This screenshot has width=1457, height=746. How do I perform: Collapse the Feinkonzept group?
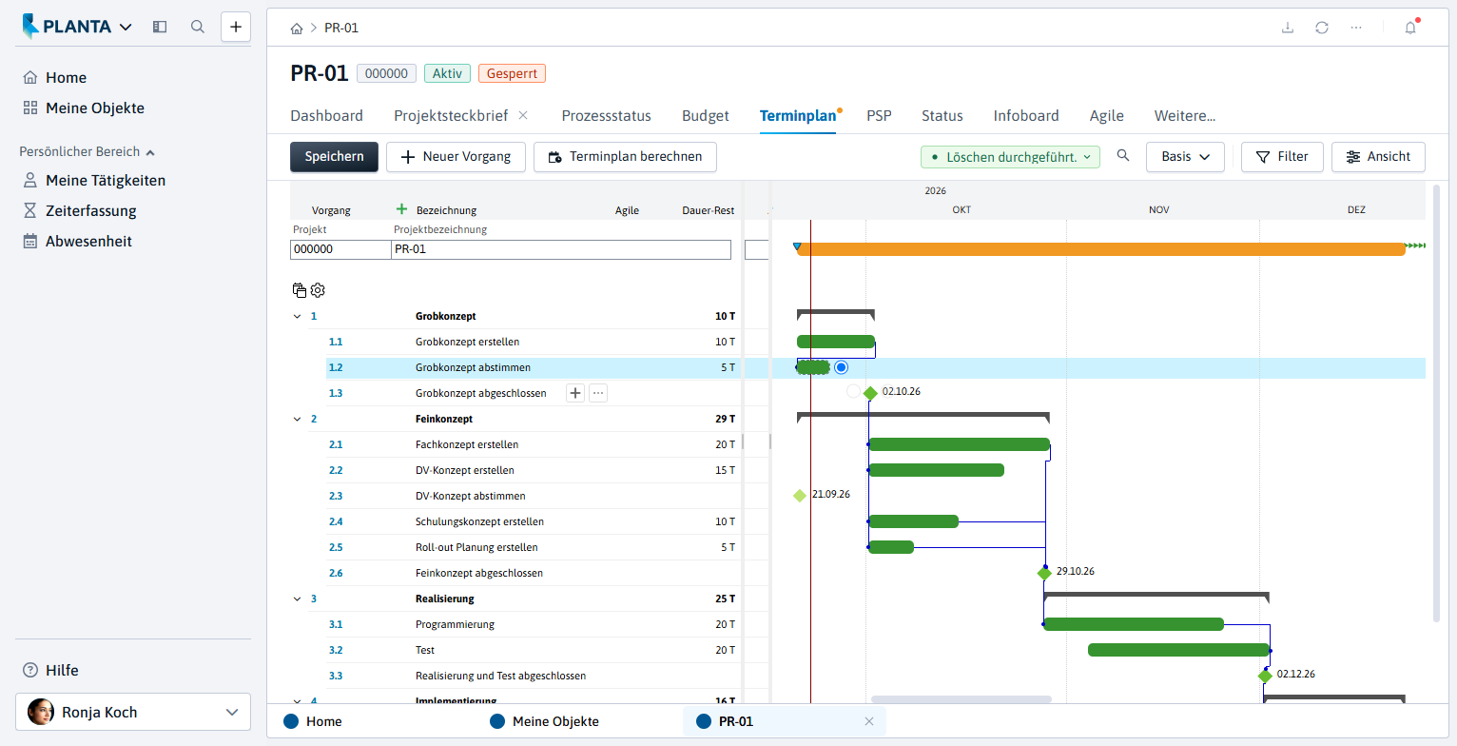coord(297,419)
